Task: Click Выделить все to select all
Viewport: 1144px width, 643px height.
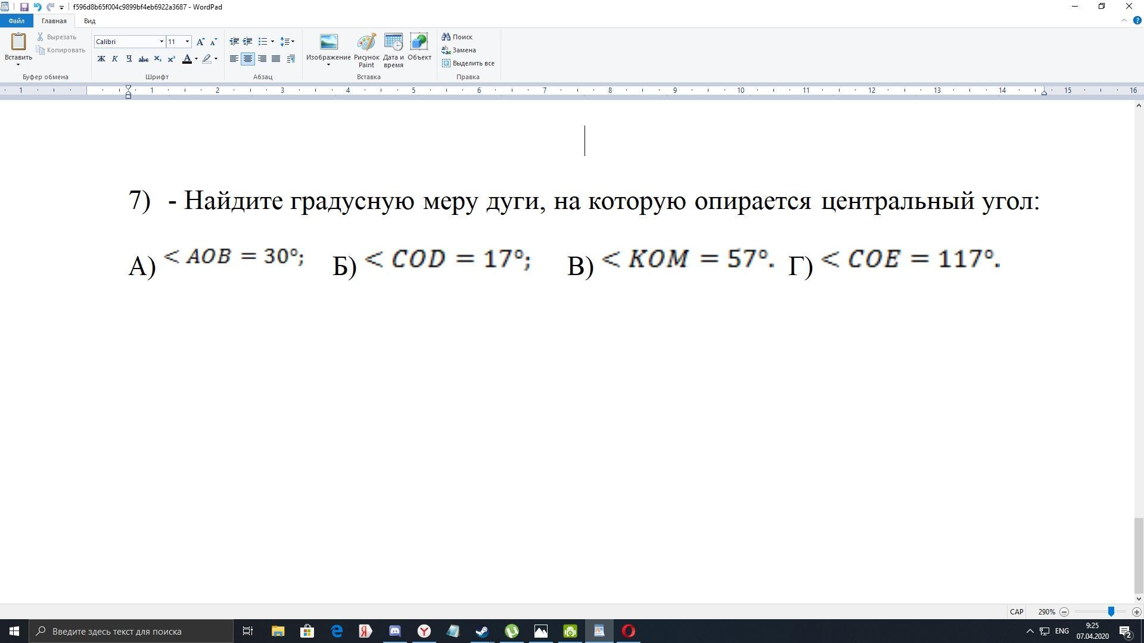Action: [468, 63]
